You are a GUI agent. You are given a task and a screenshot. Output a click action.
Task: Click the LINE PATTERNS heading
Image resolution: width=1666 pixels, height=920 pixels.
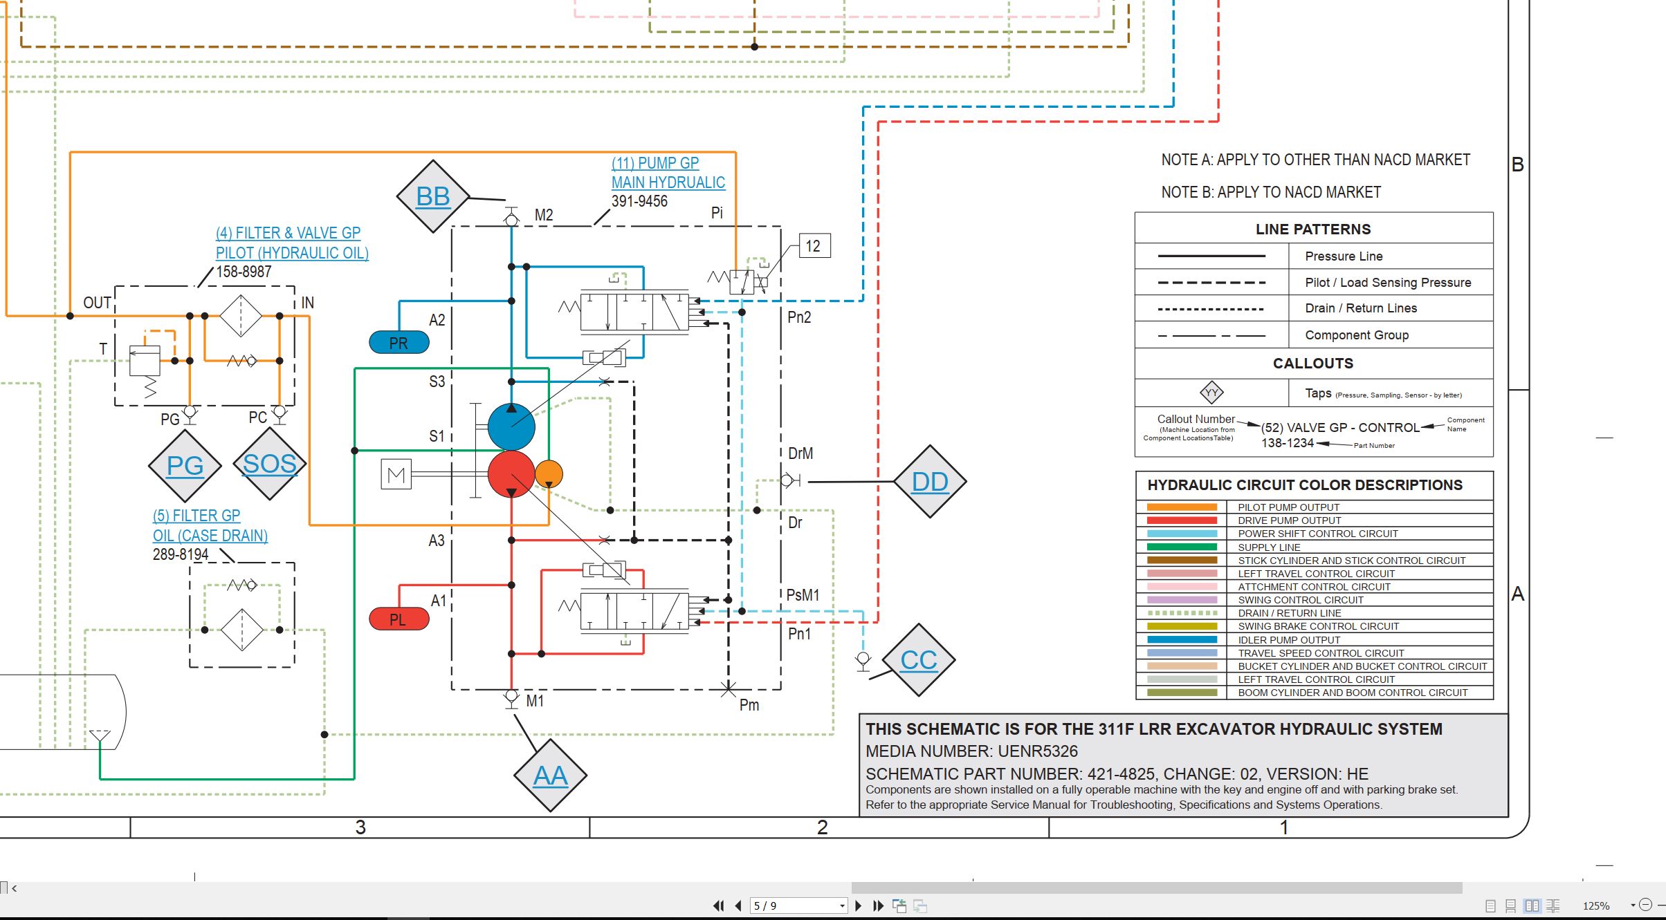click(1313, 229)
